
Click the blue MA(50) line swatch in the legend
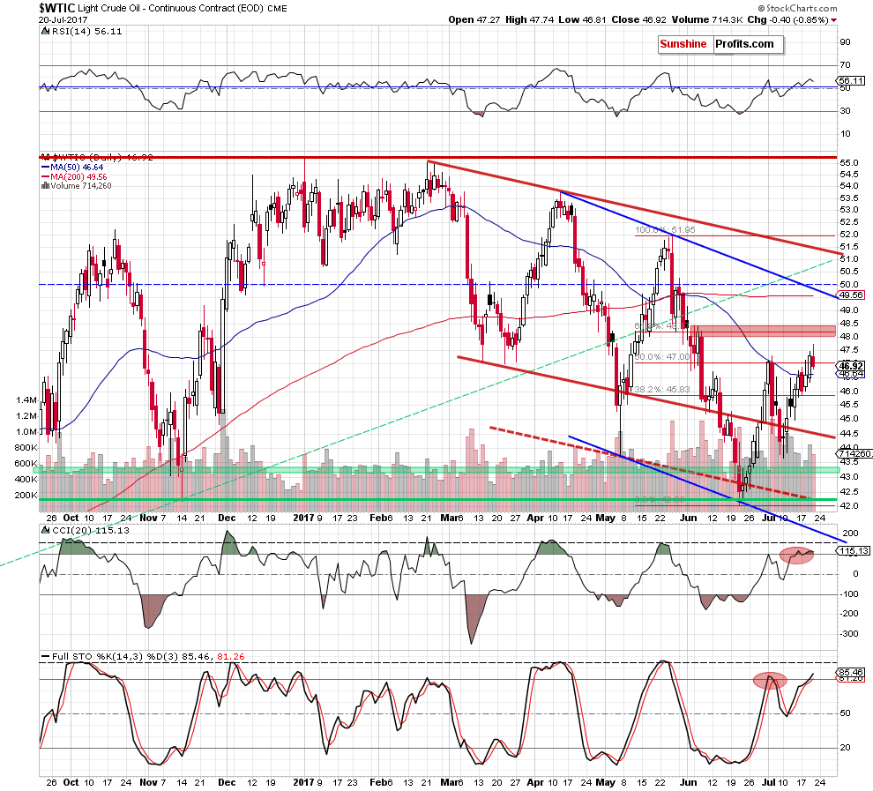click(x=45, y=167)
